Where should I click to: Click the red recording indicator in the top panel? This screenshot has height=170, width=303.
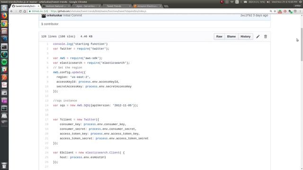222,2
